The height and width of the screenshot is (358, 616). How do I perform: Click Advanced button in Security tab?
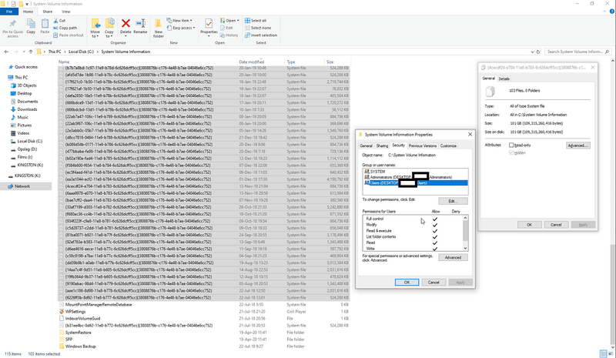(453, 257)
